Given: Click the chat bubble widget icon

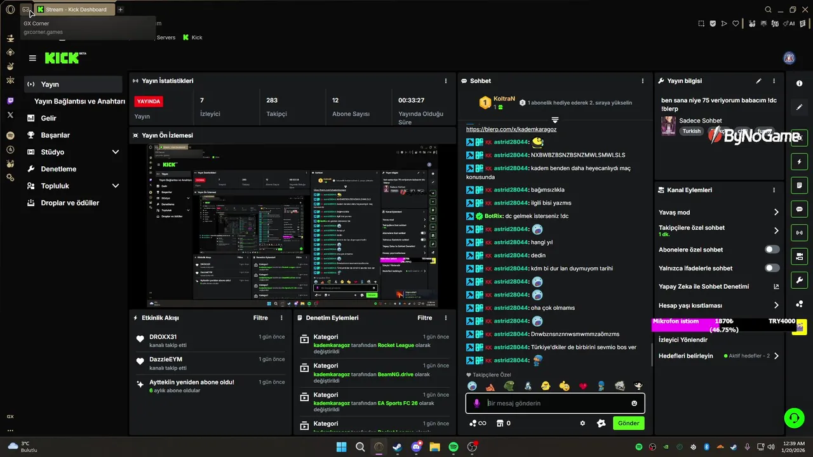Looking at the screenshot, I should (799, 209).
